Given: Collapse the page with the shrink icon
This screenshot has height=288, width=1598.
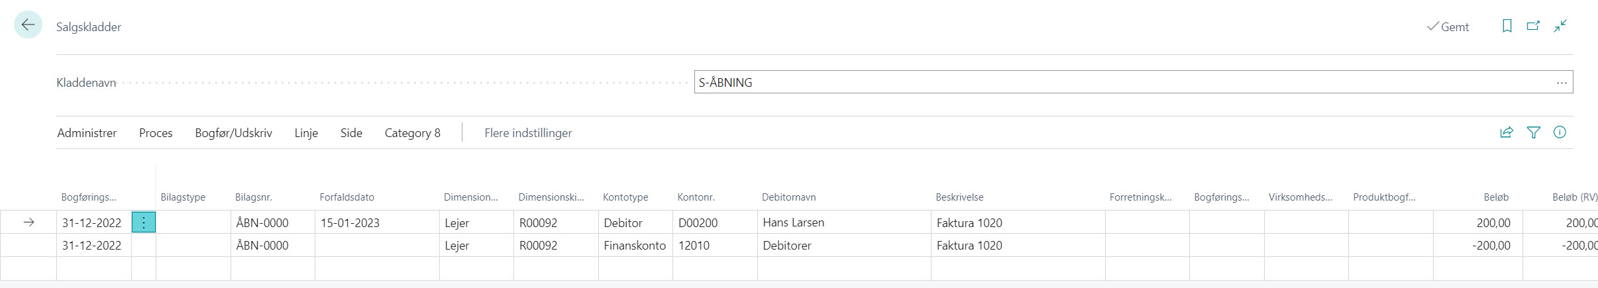Looking at the screenshot, I should [1560, 26].
